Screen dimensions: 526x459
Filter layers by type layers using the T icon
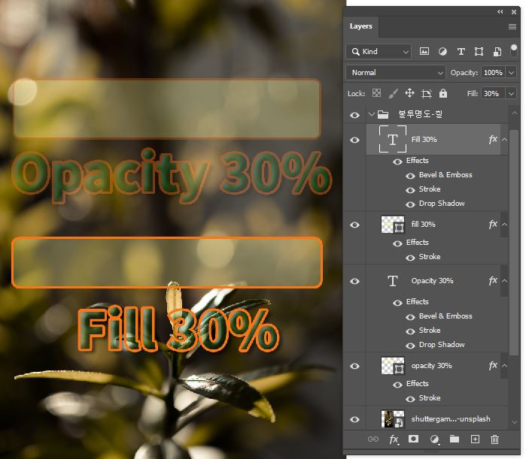point(461,52)
